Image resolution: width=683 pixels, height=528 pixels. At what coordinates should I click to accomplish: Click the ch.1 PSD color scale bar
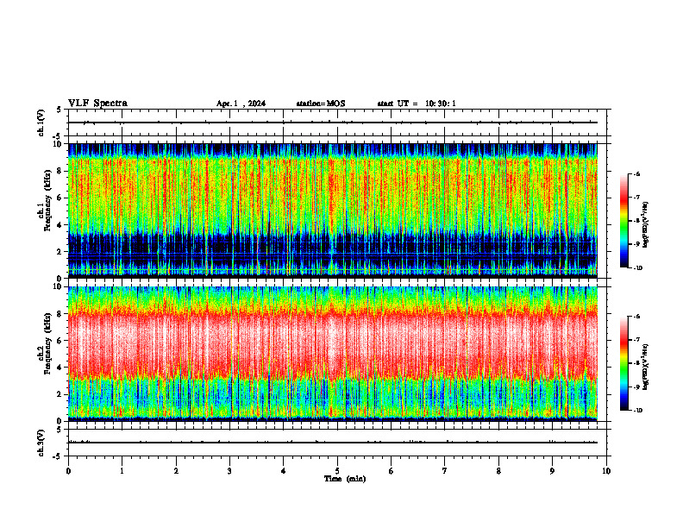tap(624, 221)
